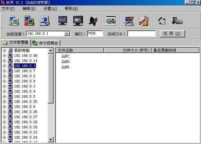201x144 pixels.
Task: Expand the 192.168.0.3 node
Action: [4, 86]
